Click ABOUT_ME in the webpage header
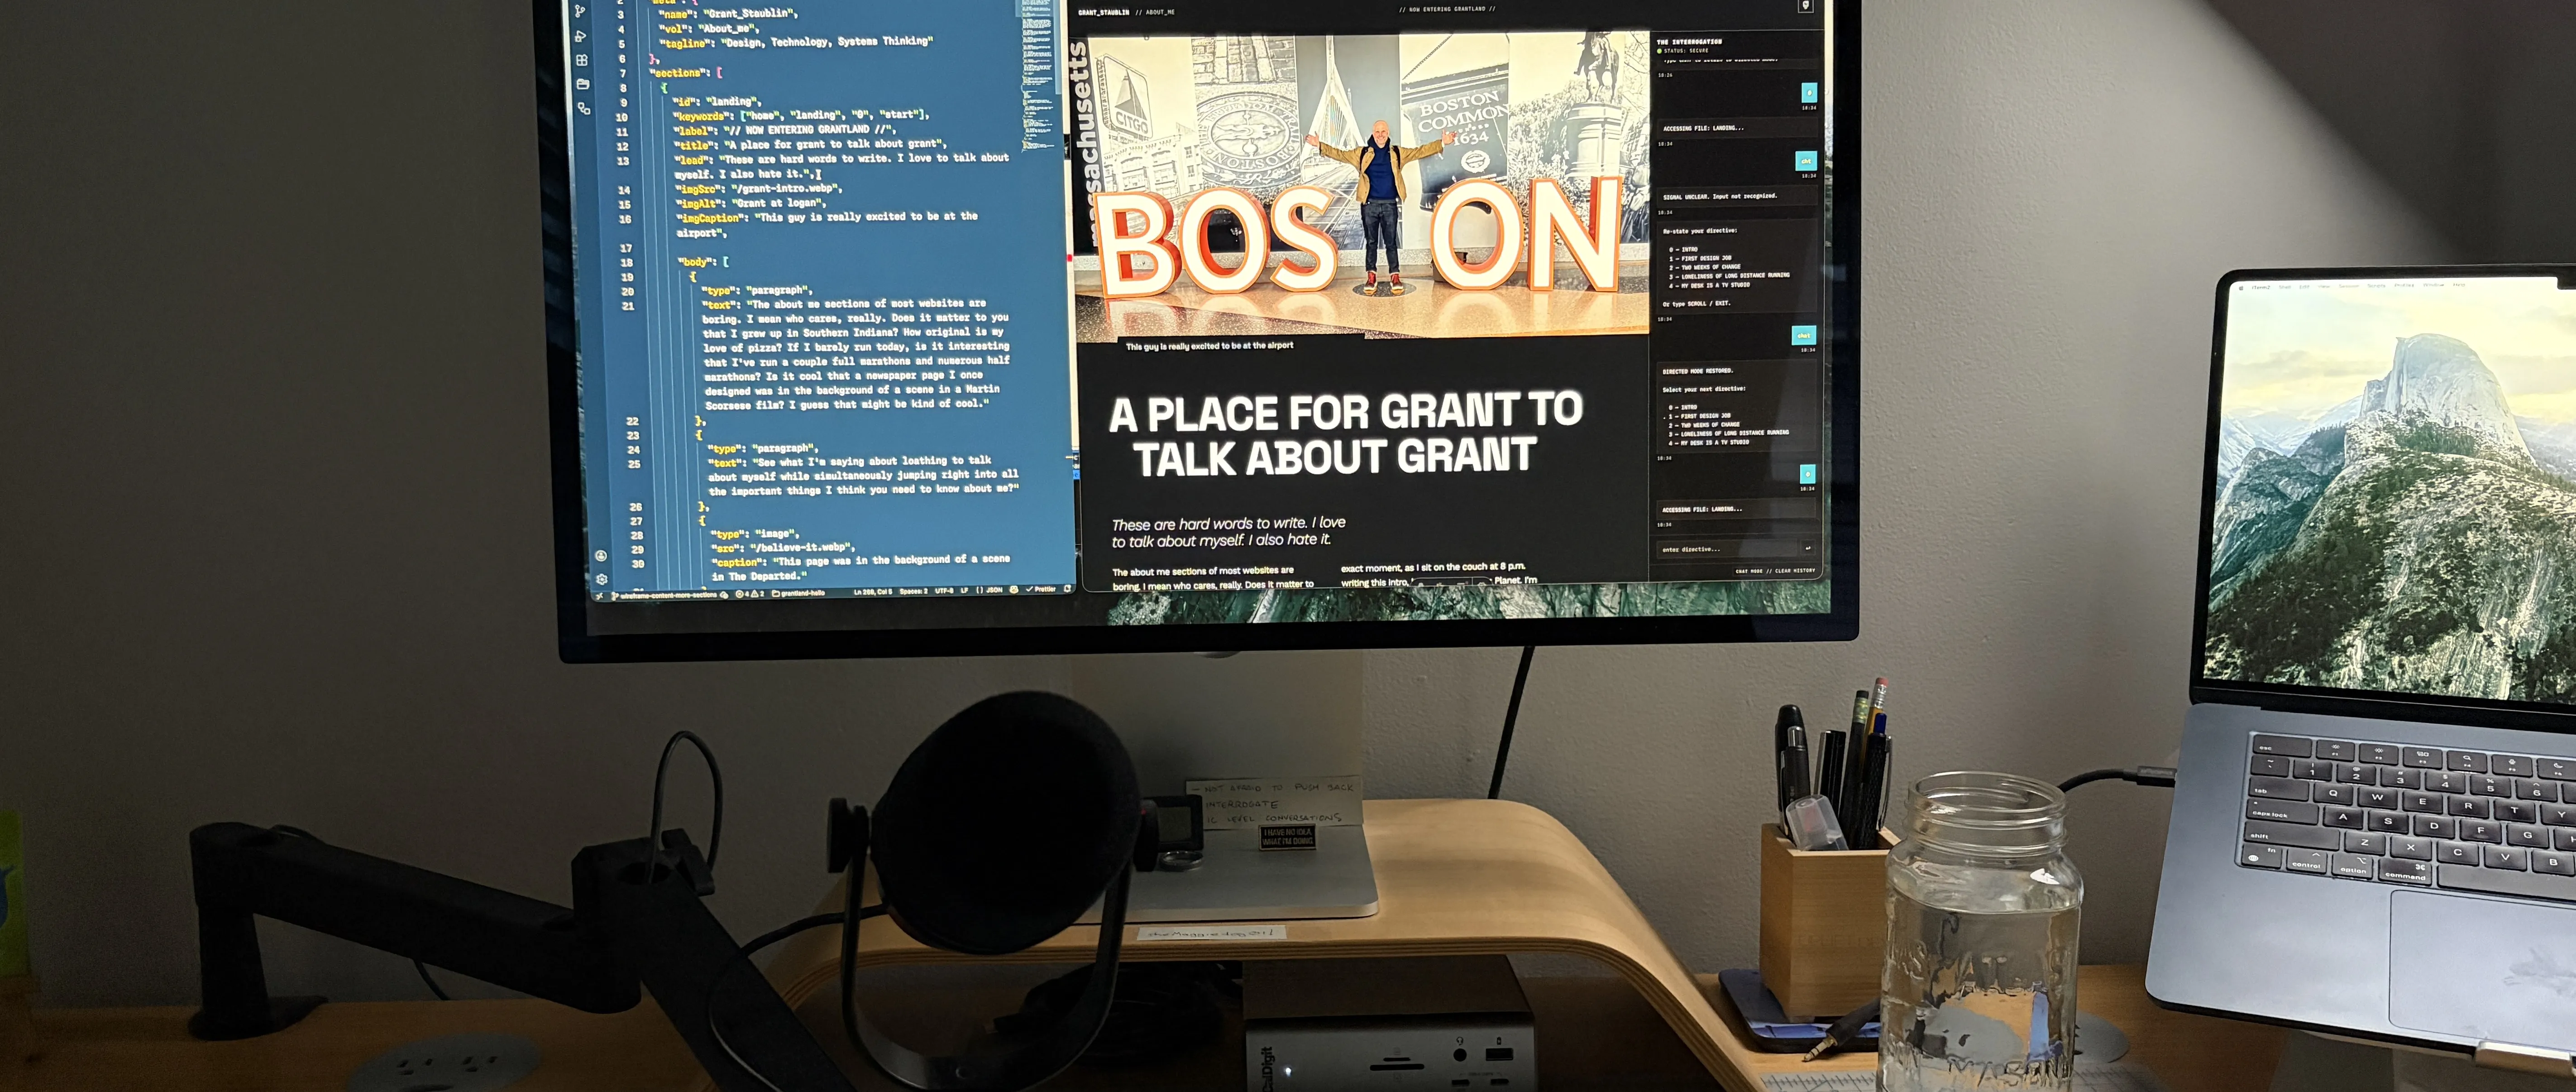 [x=1160, y=13]
